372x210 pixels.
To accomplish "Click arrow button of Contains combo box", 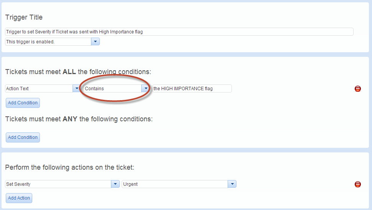I will [x=145, y=89].
